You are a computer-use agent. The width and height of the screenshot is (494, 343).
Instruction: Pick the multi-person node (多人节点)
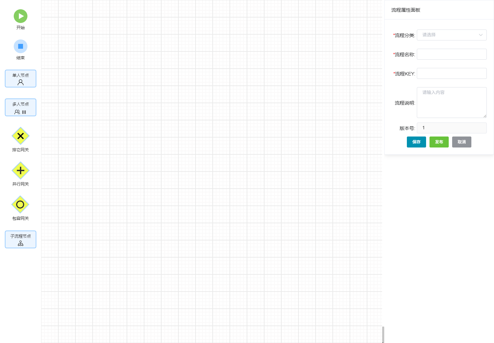coord(21,107)
